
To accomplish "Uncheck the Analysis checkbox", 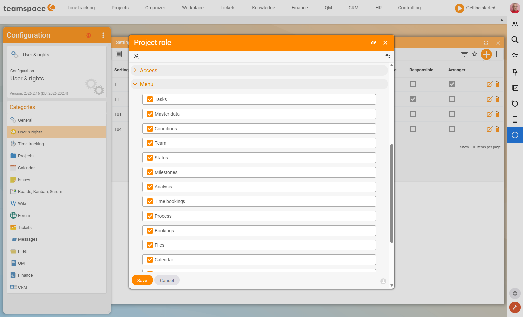I will click(150, 187).
